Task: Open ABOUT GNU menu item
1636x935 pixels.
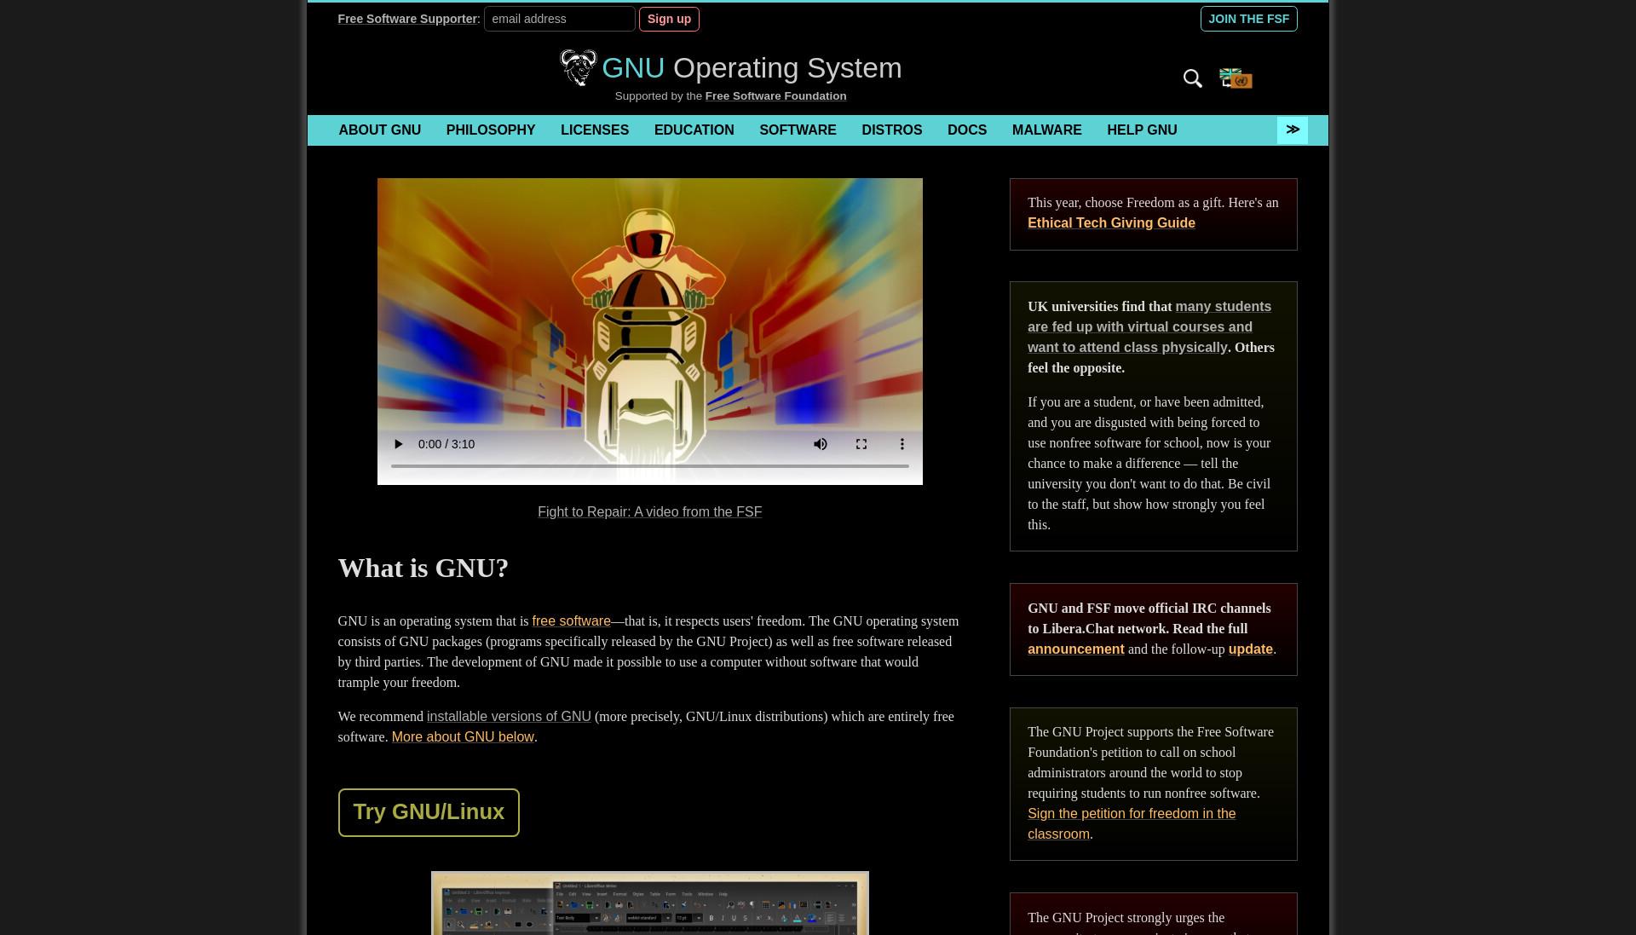Action: 380,130
